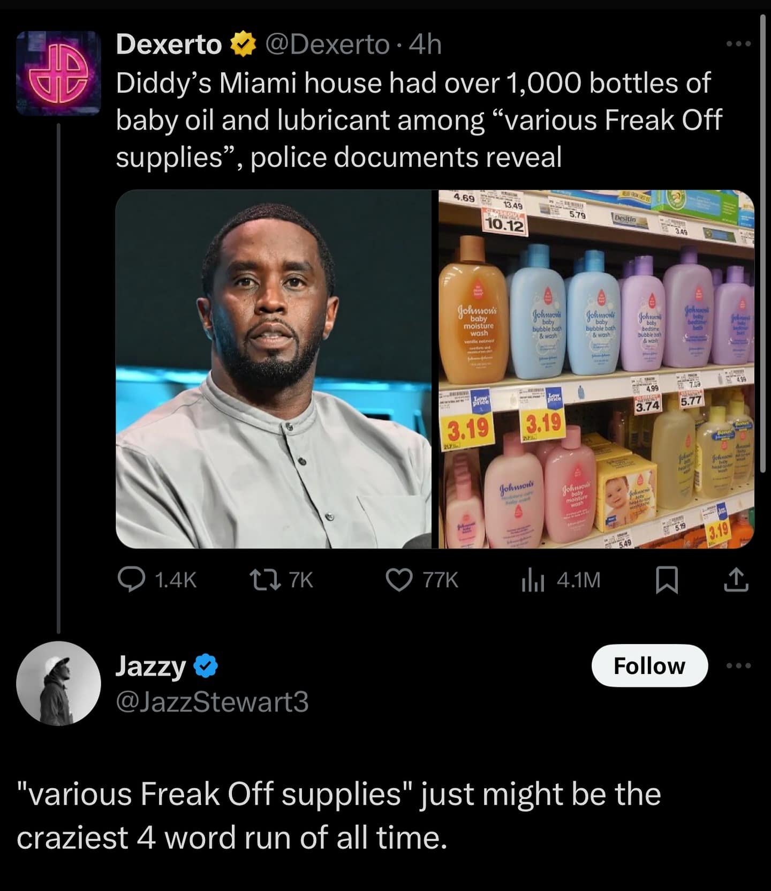Click the scrollbar on the right edge

tap(763, 241)
